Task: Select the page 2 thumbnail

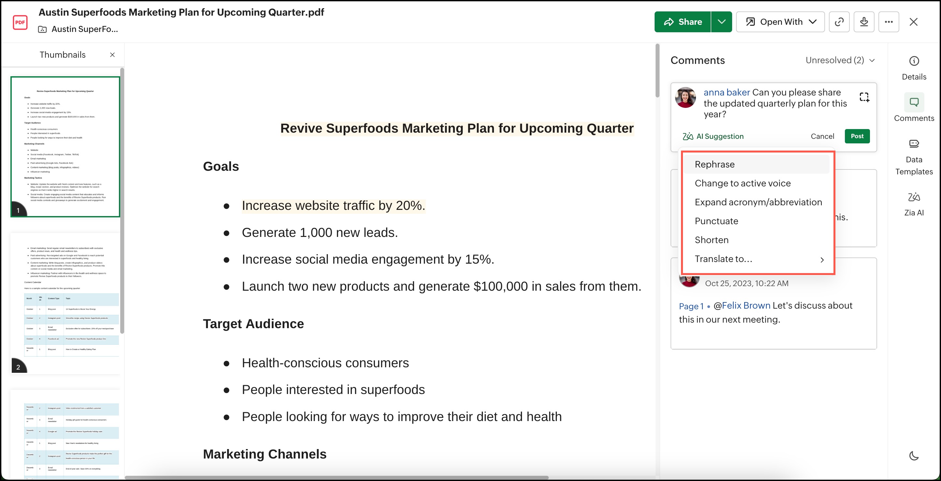Action: point(65,302)
